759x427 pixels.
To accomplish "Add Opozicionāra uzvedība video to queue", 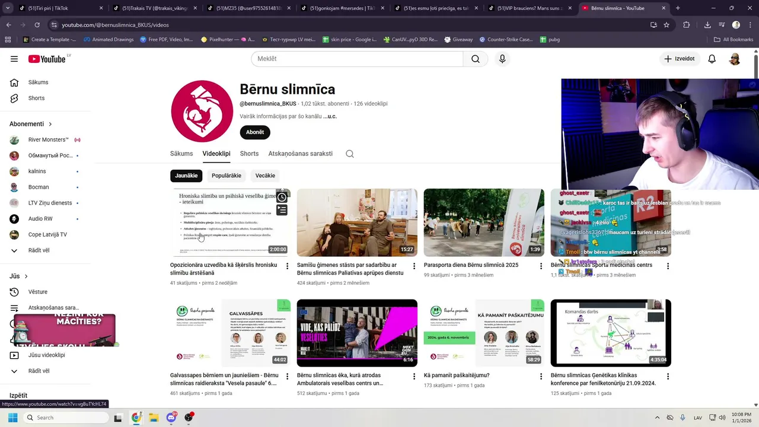I will pos(282,210).
